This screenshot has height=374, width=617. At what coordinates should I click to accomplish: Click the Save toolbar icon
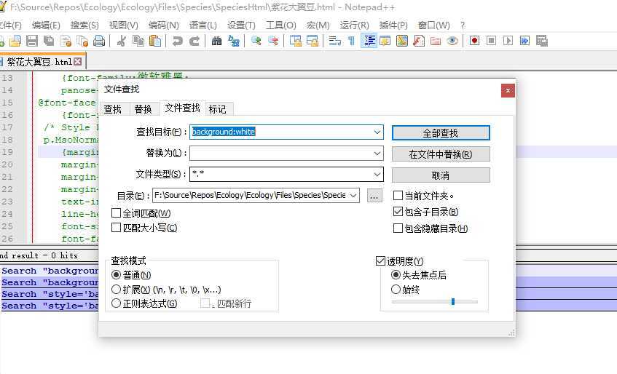click(x=32, y=41)
